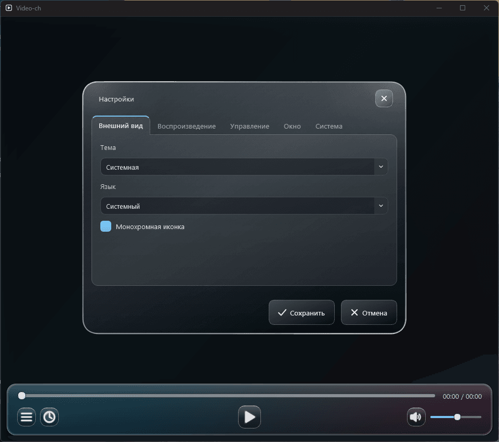
Task: Open the Окно tab
Action: tap(292, 126)
